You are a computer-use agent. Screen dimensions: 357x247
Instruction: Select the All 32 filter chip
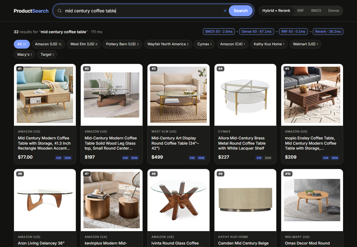(22, 44)
